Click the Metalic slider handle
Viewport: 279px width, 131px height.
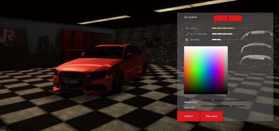point(212,101)
